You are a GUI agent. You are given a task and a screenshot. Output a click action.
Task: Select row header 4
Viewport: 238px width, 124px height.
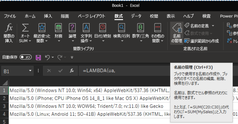point(4,114)
